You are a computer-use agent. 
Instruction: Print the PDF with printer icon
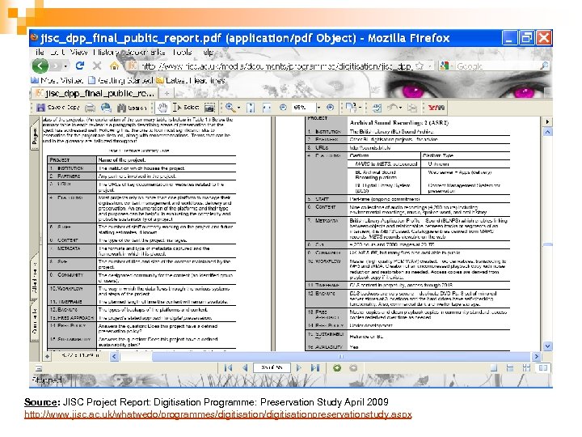tap(90, 108)
